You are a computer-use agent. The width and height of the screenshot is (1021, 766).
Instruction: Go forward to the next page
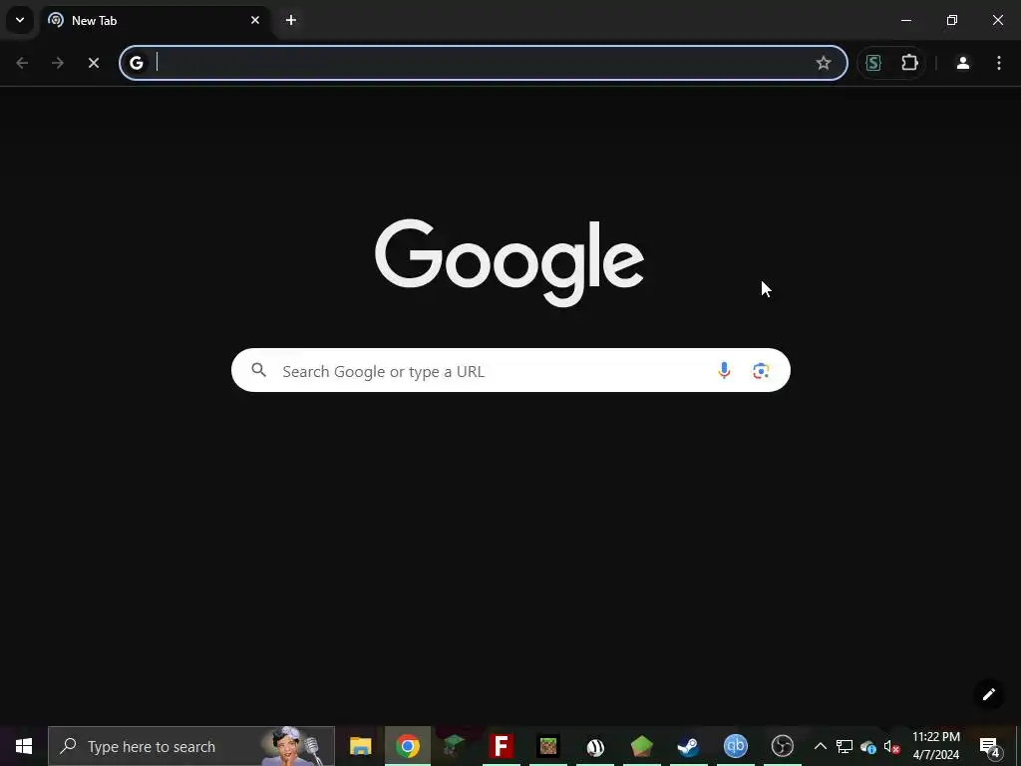click(x=58, y=63)
